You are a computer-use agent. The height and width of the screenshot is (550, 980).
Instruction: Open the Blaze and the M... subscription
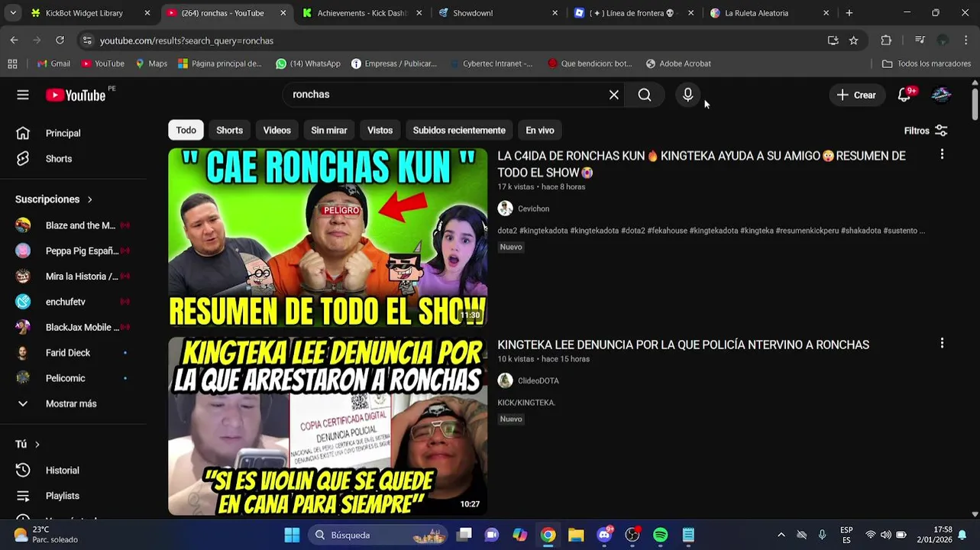pyautogui.click(x=73, y=225)
